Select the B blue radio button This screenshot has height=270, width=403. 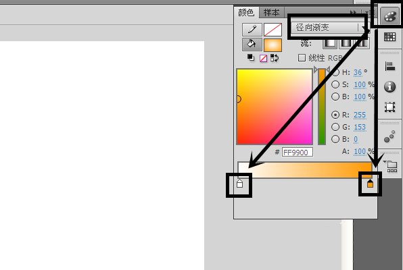coord(335,139)
